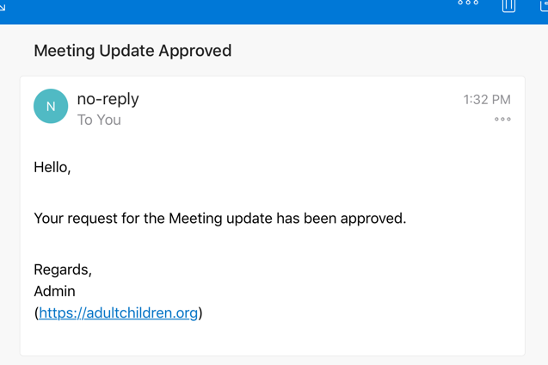The height and width of the screenshot is (365, 548).
Task: Click the archive icon at header edge
Action: 545,5
